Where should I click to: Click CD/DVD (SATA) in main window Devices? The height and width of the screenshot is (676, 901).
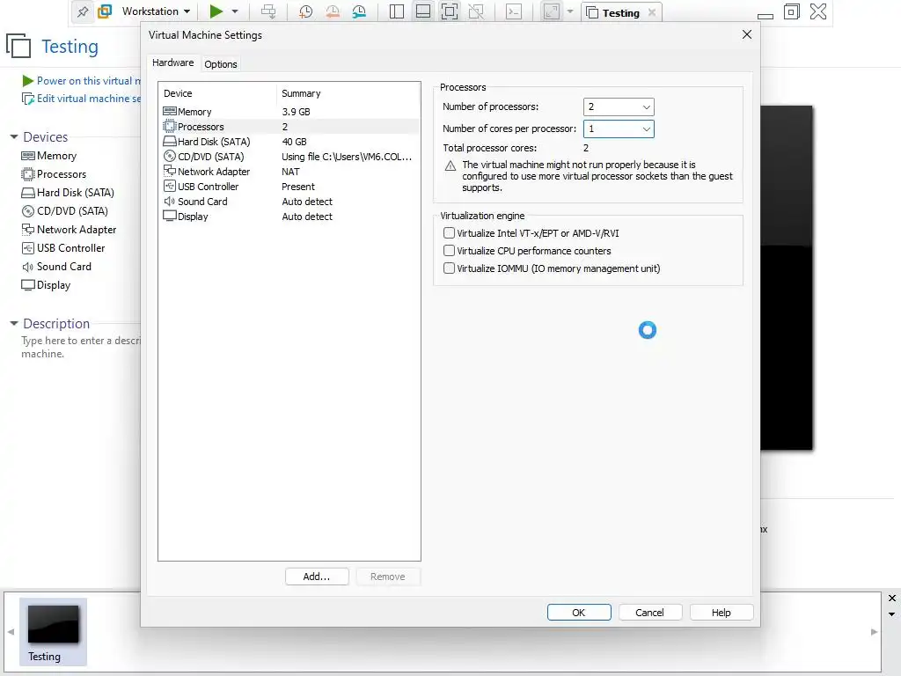click(x=65, y=211)
